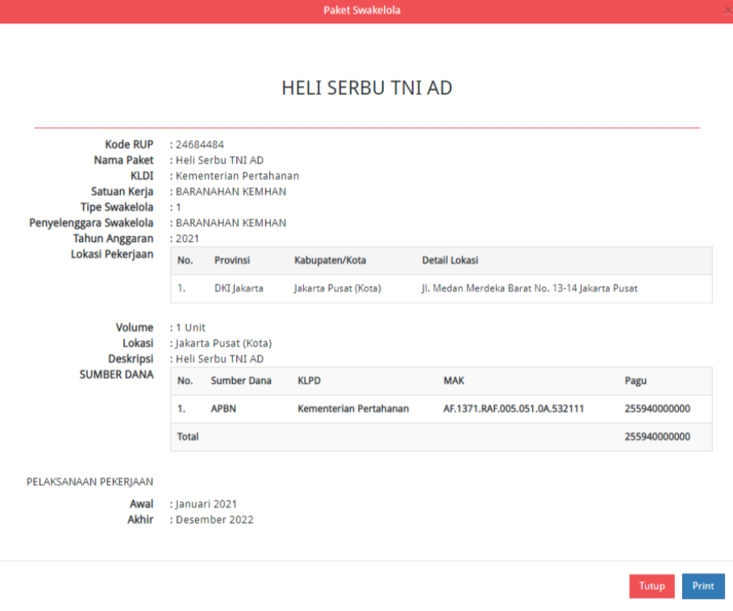The image size is (733, 611).
Task: Click the Print button
Action: [x=703, y=586]
